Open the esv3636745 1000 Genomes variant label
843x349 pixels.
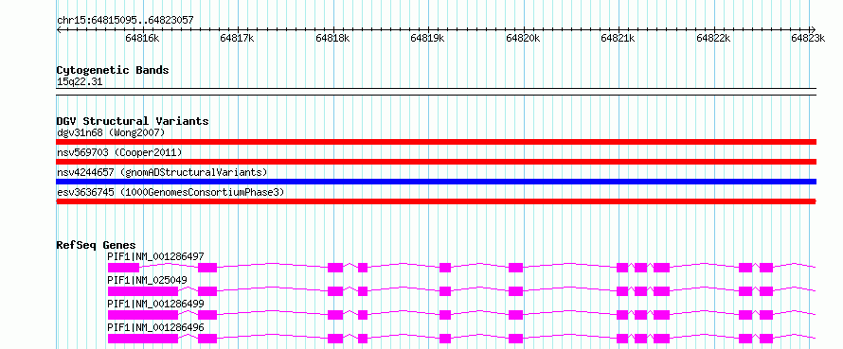[x=170, y=192]
